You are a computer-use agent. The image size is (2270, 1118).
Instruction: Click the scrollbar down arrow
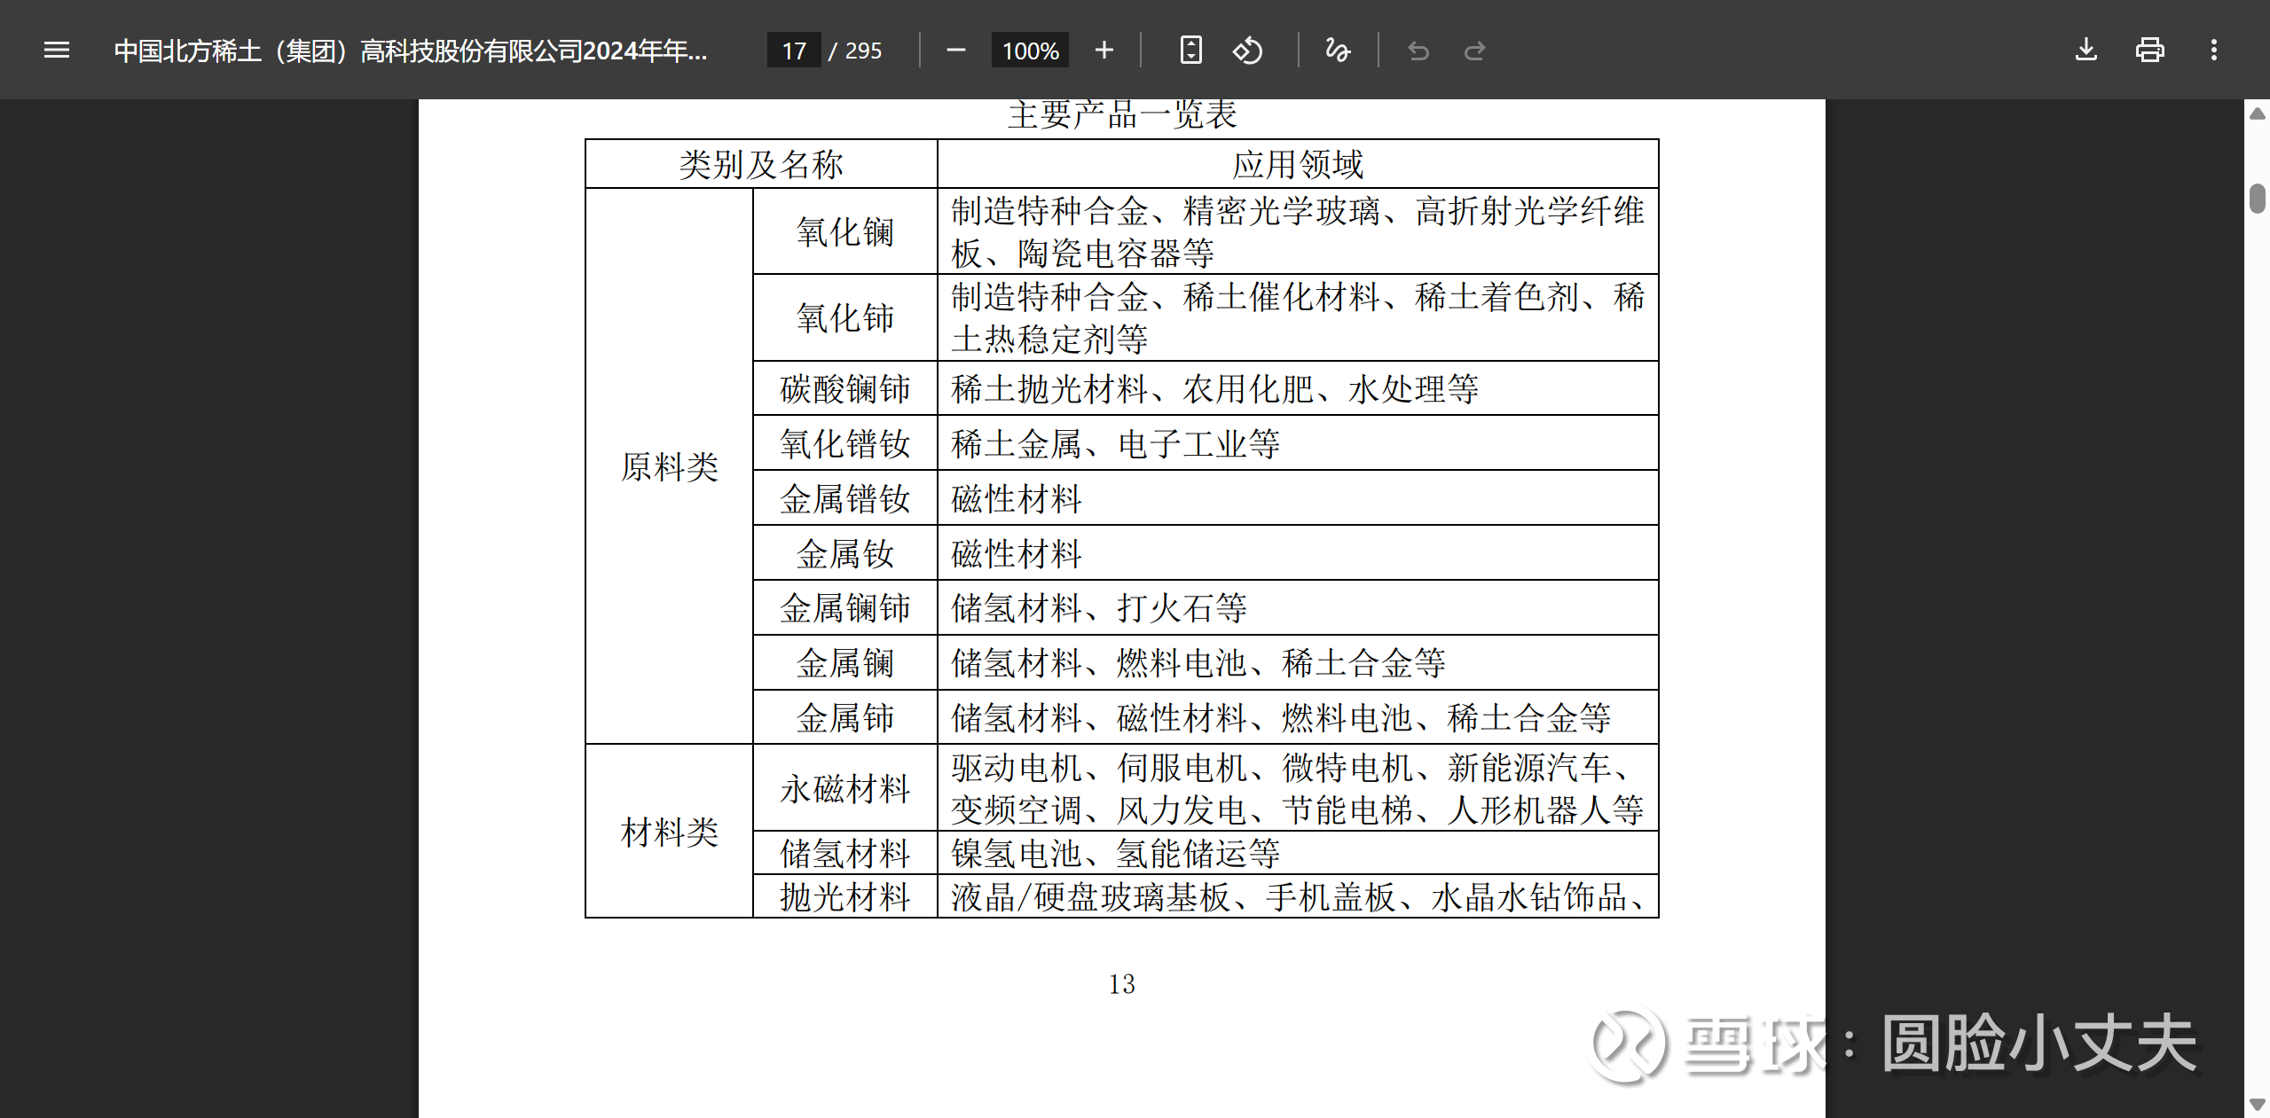point(2258,1105)
